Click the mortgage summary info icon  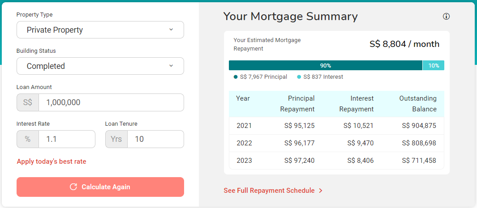446,17
